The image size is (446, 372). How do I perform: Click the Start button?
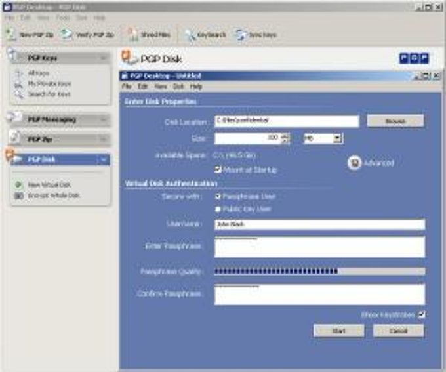click(x=338, y=331)
